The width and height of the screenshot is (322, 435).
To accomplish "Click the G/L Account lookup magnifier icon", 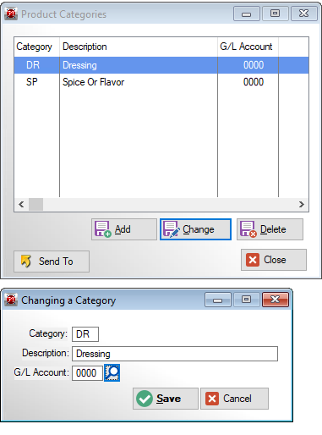I will pyautogui.click(x=112, y=372).
